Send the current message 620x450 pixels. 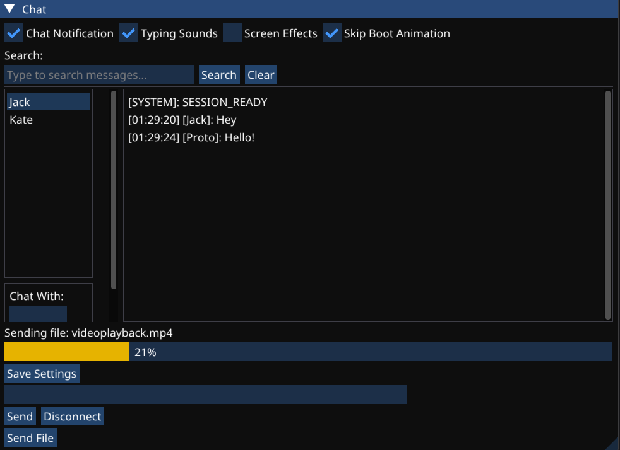click(20, 416)
